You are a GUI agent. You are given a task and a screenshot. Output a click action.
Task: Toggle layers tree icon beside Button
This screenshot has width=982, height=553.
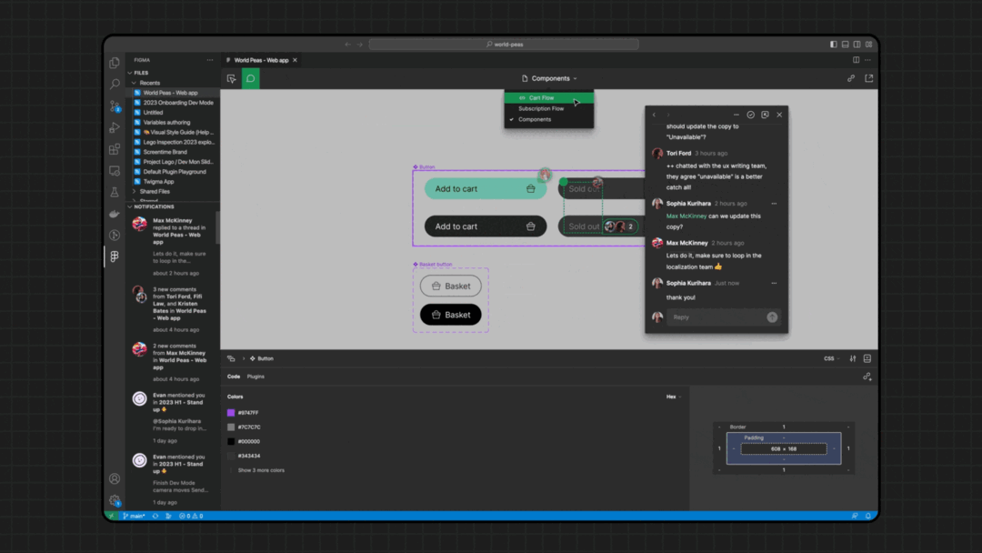click(231, 358)
